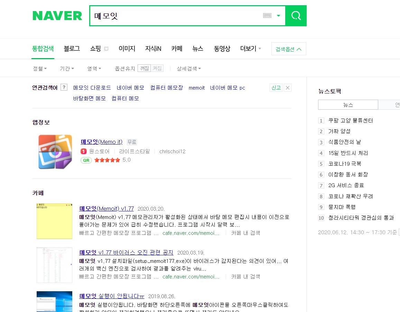Select the 뉴스 tab in 뉴스토픽

click(x=348, y=105)
